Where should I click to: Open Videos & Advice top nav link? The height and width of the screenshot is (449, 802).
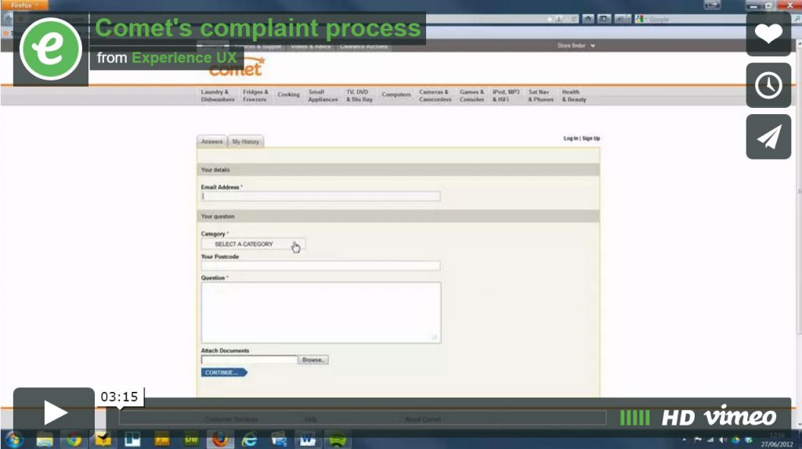tap(310, 46)
